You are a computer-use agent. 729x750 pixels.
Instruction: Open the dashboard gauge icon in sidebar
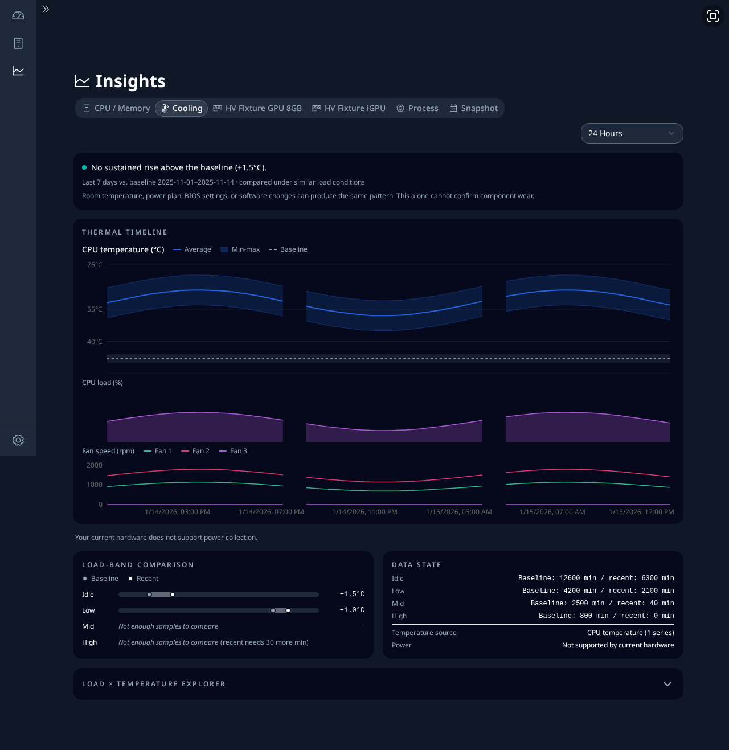(18, 16)
